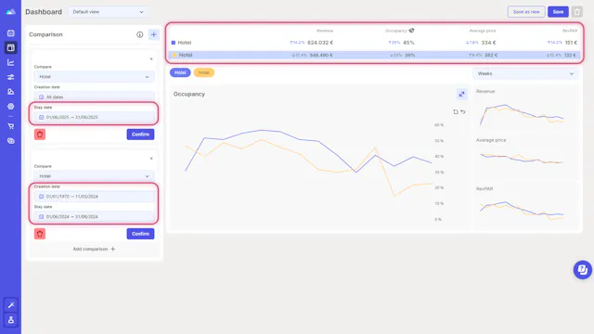Close the first comparison card
Viewport: 594px width, 334px height.
click(x=151, y=59)
